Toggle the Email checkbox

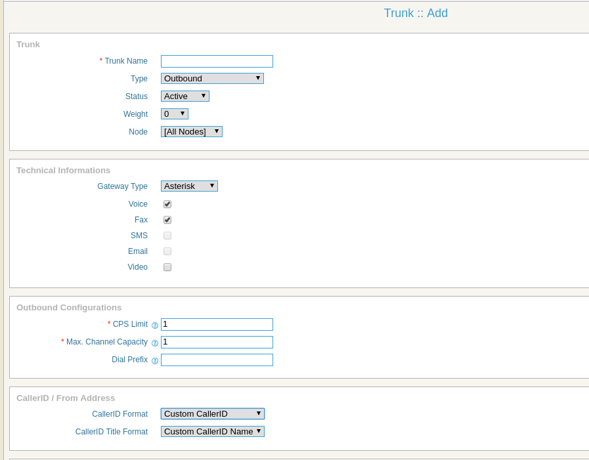[167, 251]
